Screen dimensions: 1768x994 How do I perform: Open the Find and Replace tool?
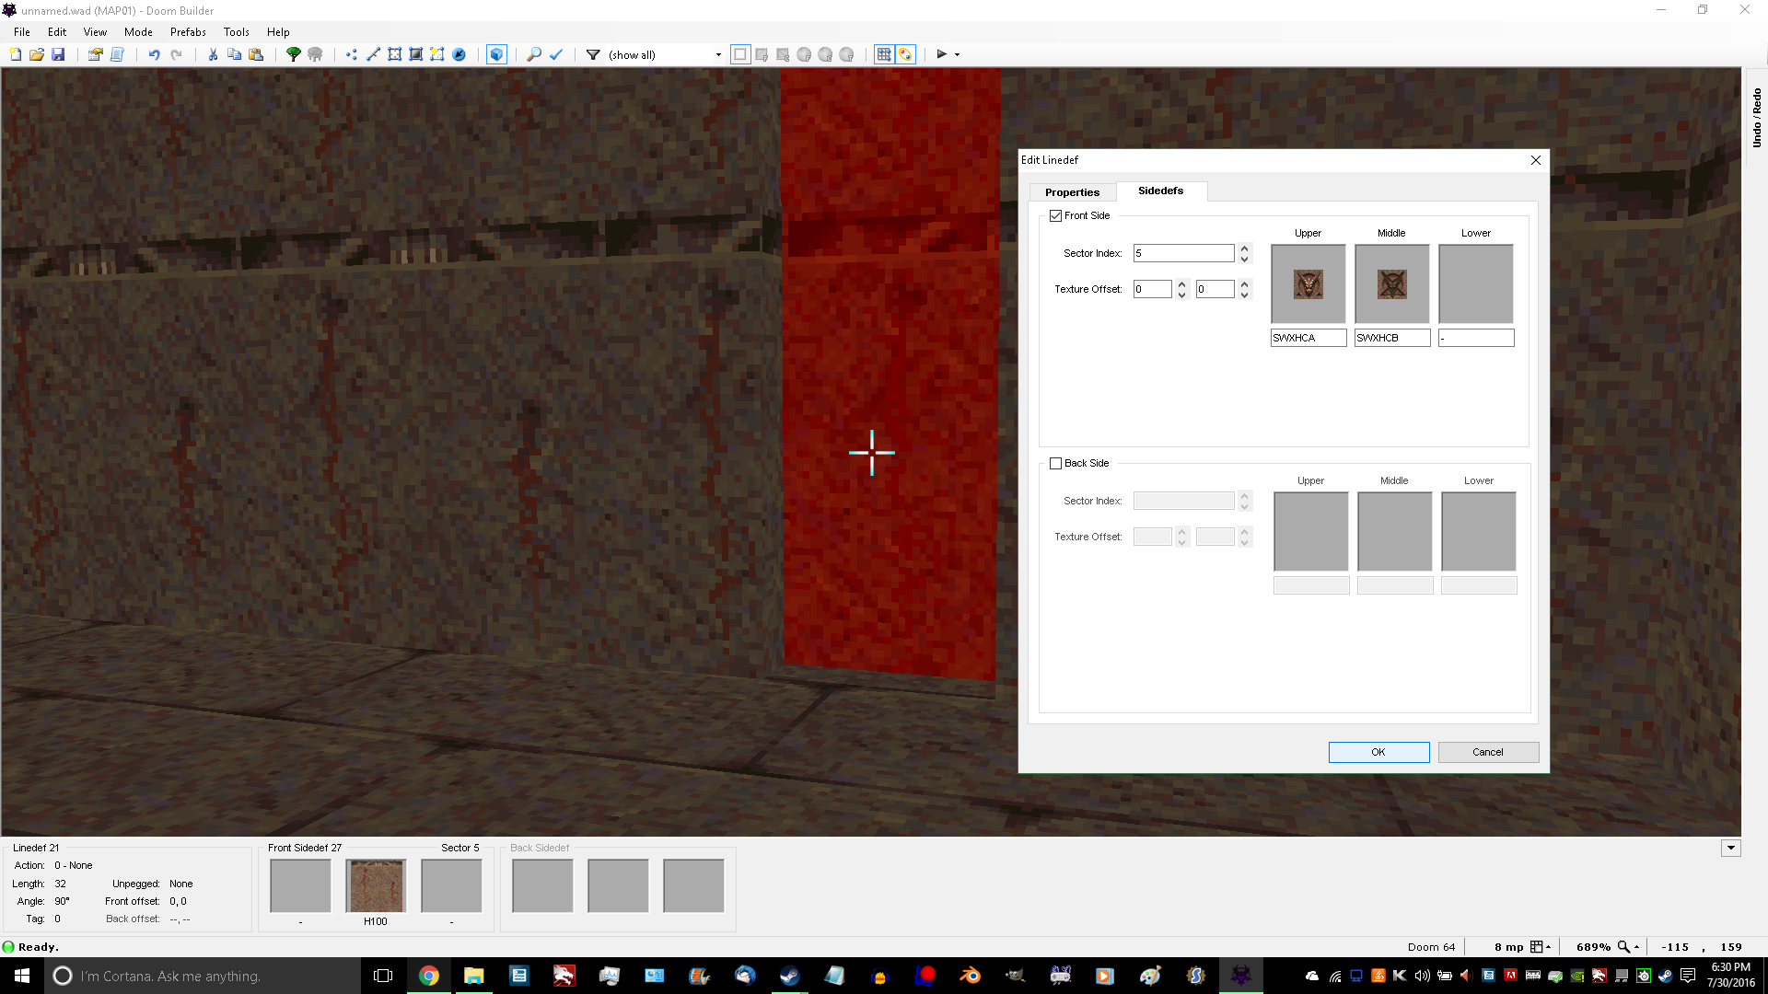point(534,54)
